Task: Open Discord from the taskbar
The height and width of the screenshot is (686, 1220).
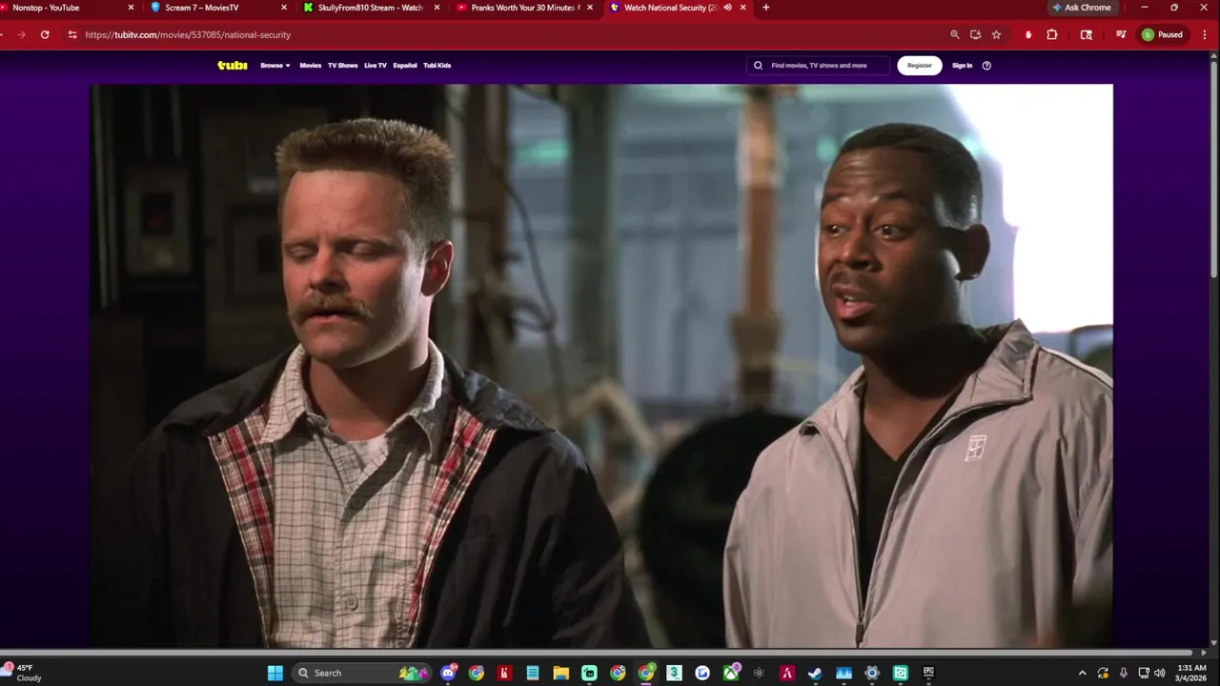Action: coord(448,673)
